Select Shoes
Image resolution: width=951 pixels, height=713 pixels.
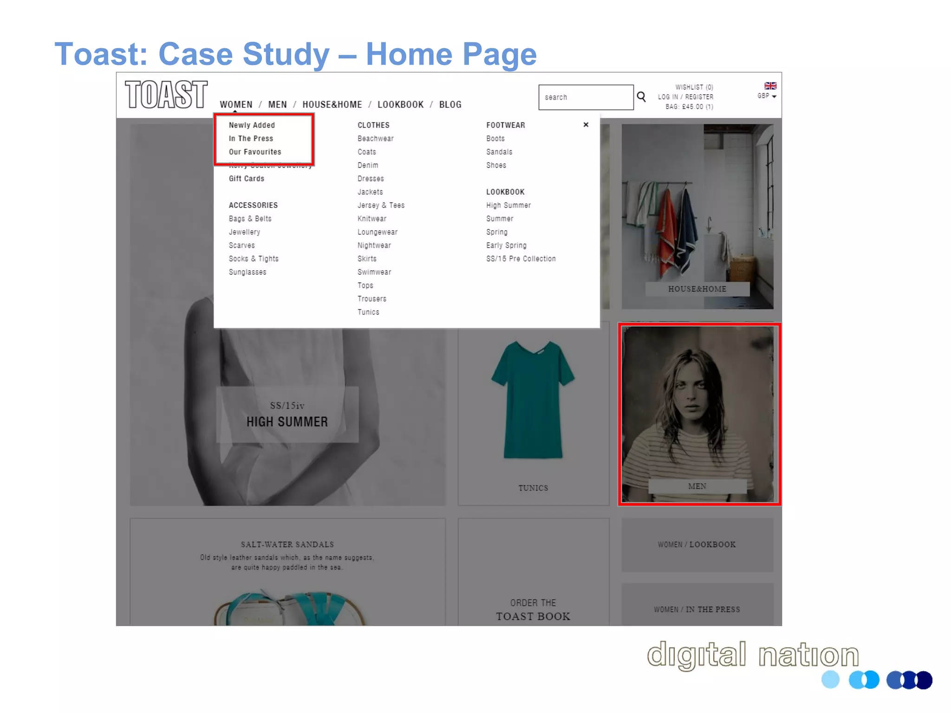coord(496,165)
